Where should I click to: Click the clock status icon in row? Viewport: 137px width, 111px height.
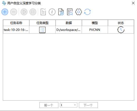point(121,30)
